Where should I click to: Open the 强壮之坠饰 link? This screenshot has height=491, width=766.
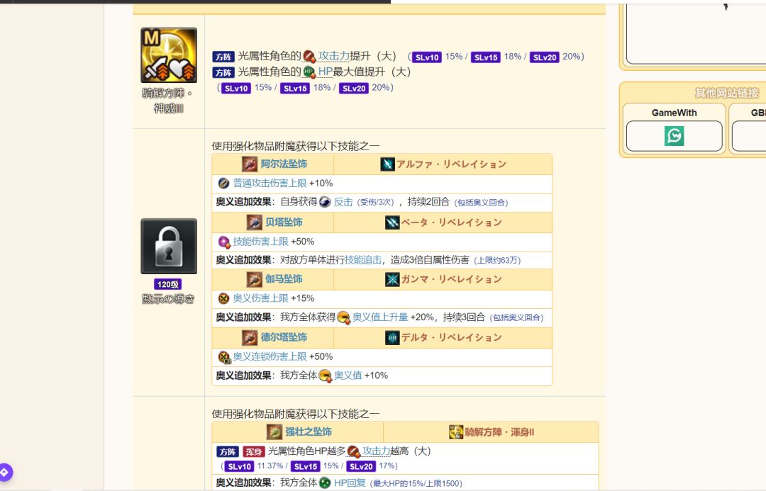309,432
